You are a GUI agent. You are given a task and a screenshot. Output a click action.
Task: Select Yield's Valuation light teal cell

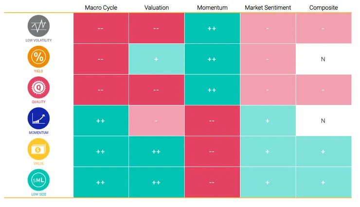click(156, 59)
